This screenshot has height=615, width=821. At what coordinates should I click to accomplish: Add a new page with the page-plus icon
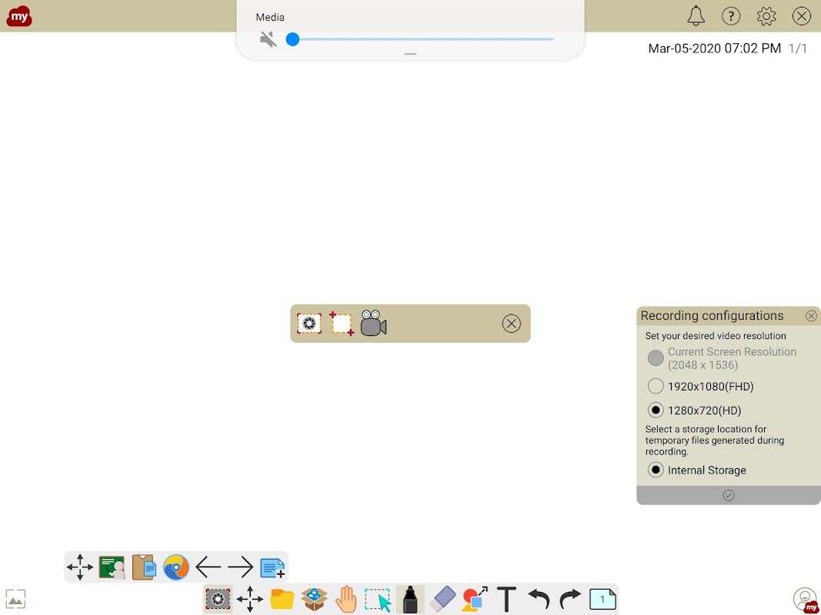point(272,567)
